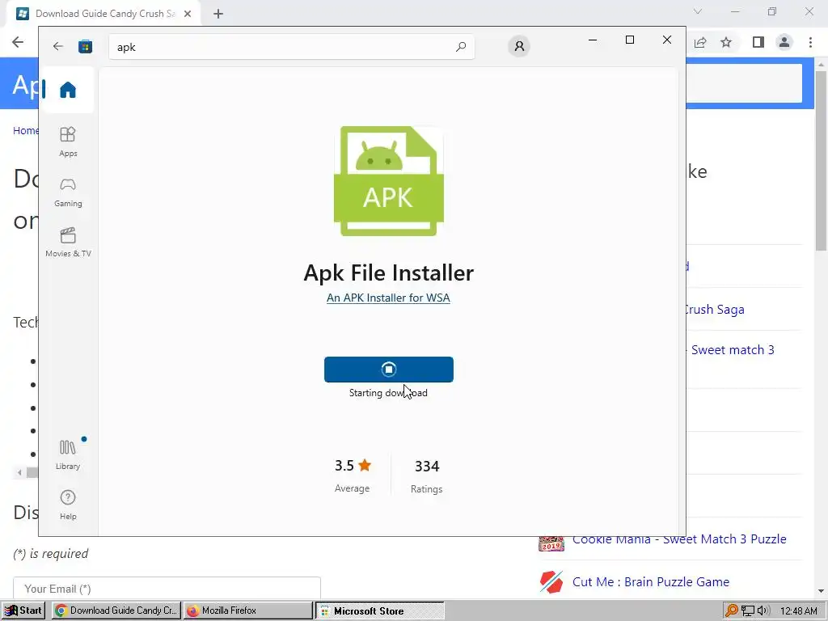828x621 pixels.
Task: Open the Gaming section in sidebar
Action: (x=68, y=192)
